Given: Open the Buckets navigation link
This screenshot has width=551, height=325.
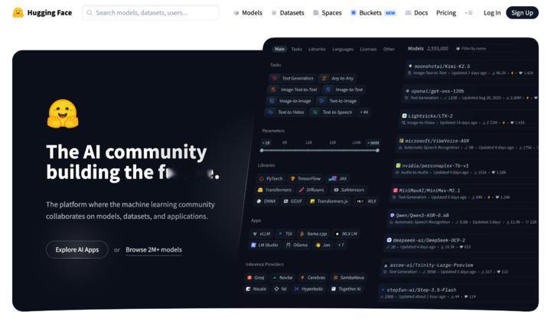Looking at the screenshot, I should point(373,13).
